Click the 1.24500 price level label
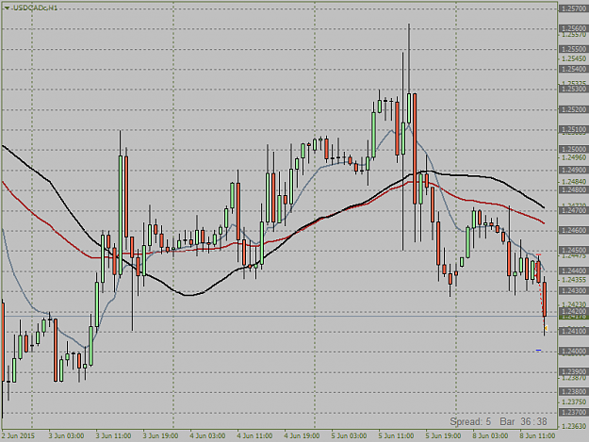 tap(574, 250)
